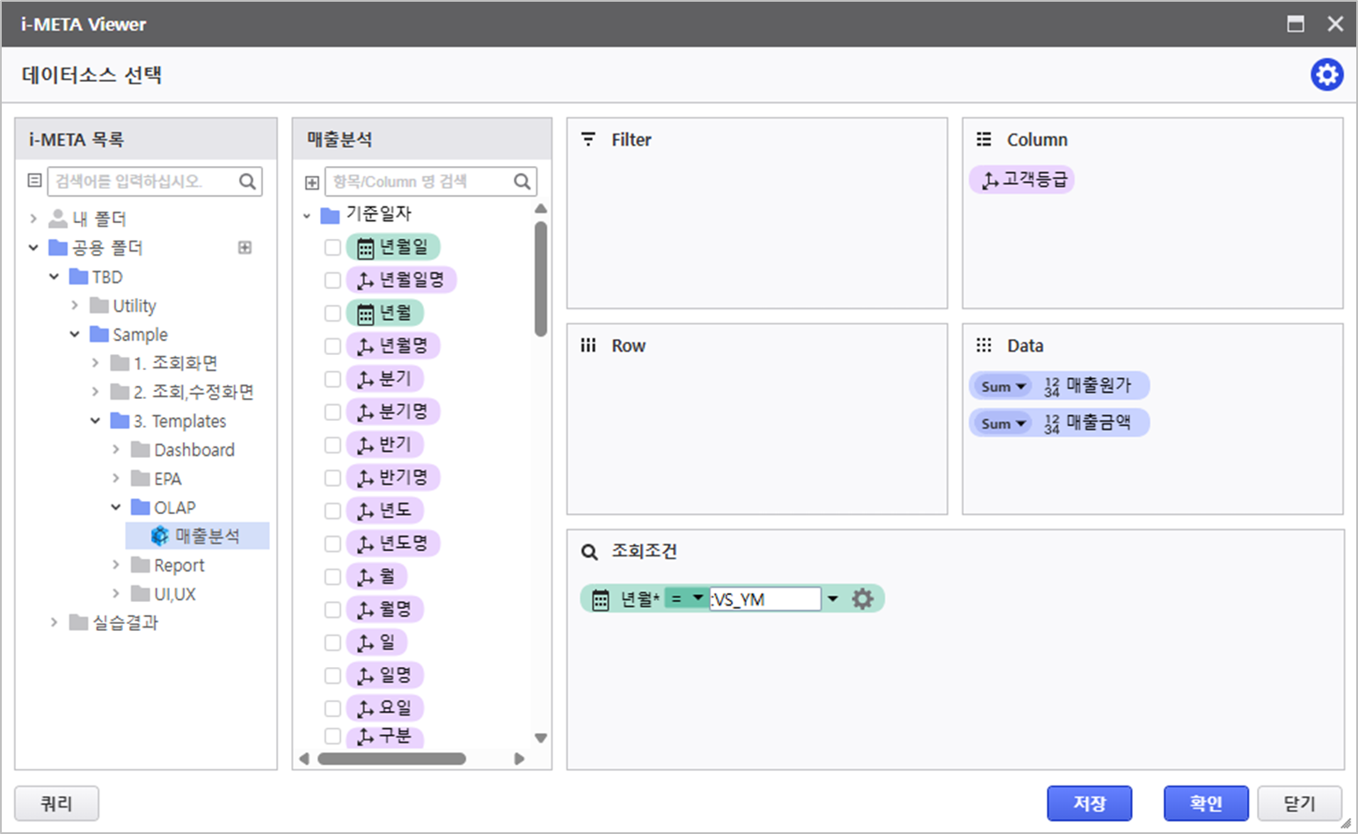Click the 쿼리 button
The height and width of the screenshot is (834, 1358).
pyautogui.click(x=56, y=803)
